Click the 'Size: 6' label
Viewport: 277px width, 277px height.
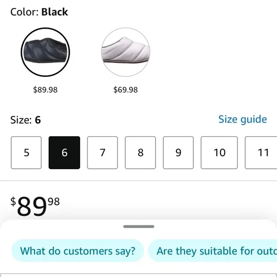point(26,120)
